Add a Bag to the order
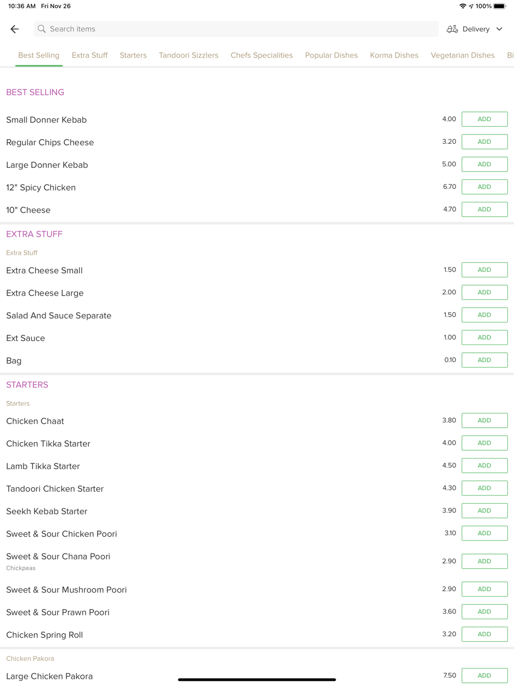Viewport: 514px width, 685px height. click(x=484, y=360)
